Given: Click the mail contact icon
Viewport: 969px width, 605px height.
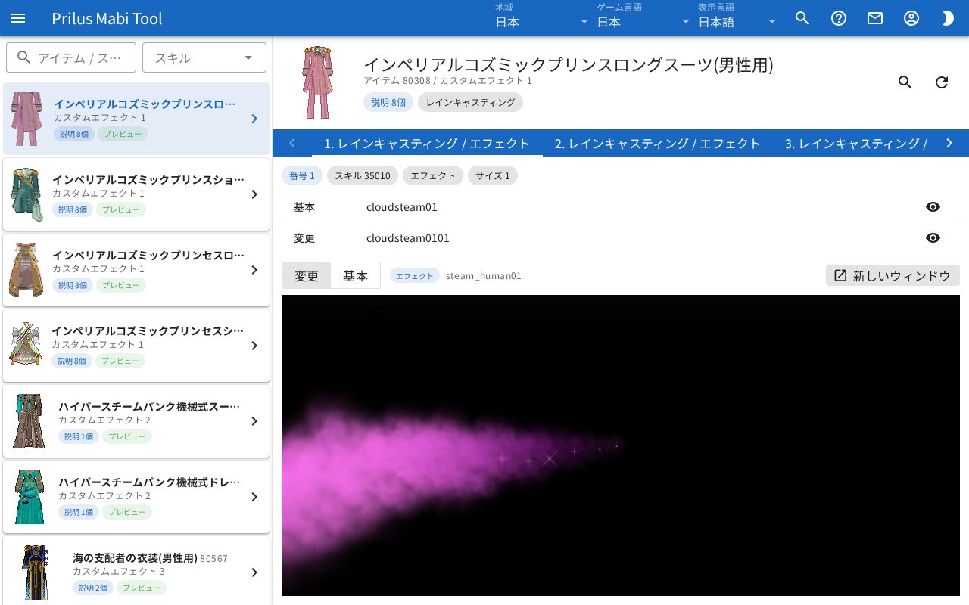Looking at the screenshot, I should [x=875, y=18].
